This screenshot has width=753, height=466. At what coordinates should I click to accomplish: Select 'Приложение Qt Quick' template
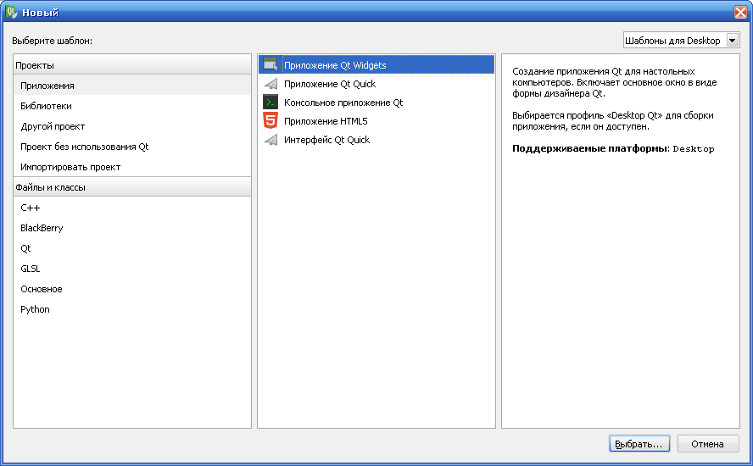[376, 84]
